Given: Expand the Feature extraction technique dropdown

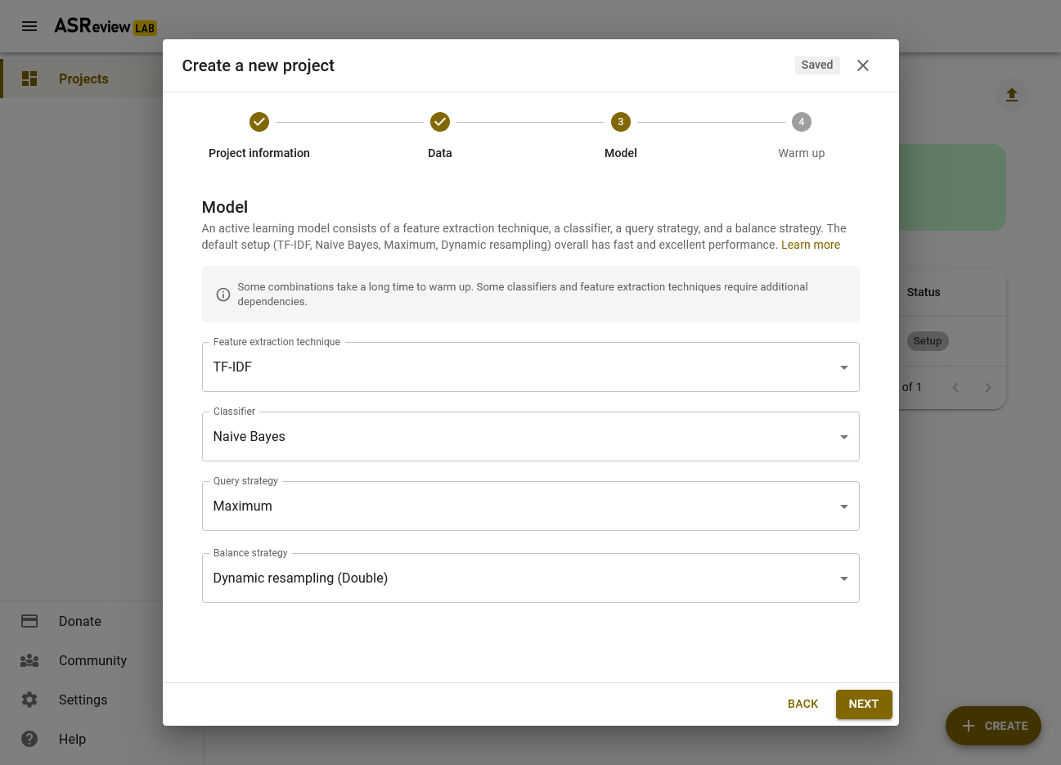Looking at the screenshot, I should pyautogui.click(x=530, y=367).
